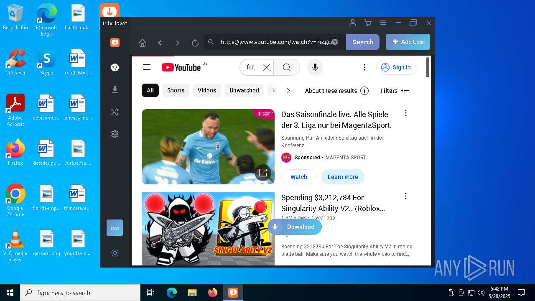Open options menu for the Roblox video

405,196
